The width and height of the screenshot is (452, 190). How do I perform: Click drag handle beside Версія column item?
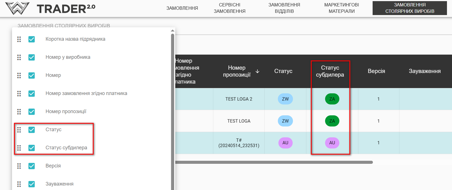point(19,166)
